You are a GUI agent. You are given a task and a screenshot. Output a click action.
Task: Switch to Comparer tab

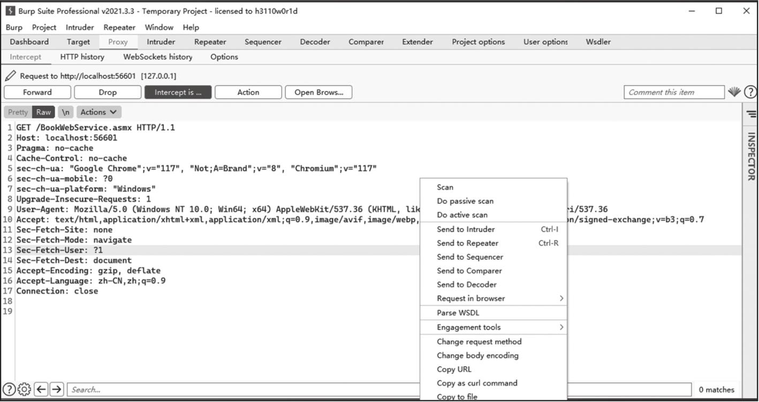(x=366, y=42)
